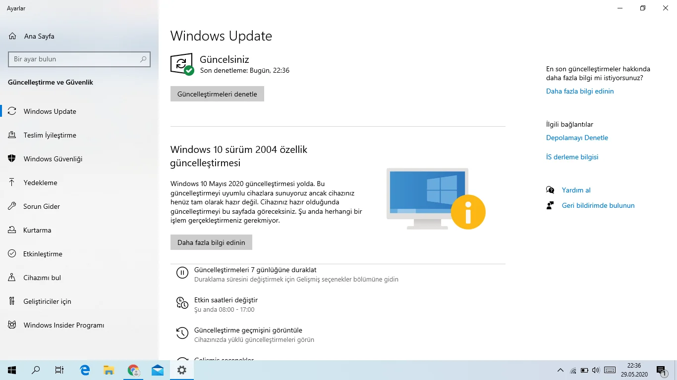Click the touch keyboard tray icon

pos(610,370)
